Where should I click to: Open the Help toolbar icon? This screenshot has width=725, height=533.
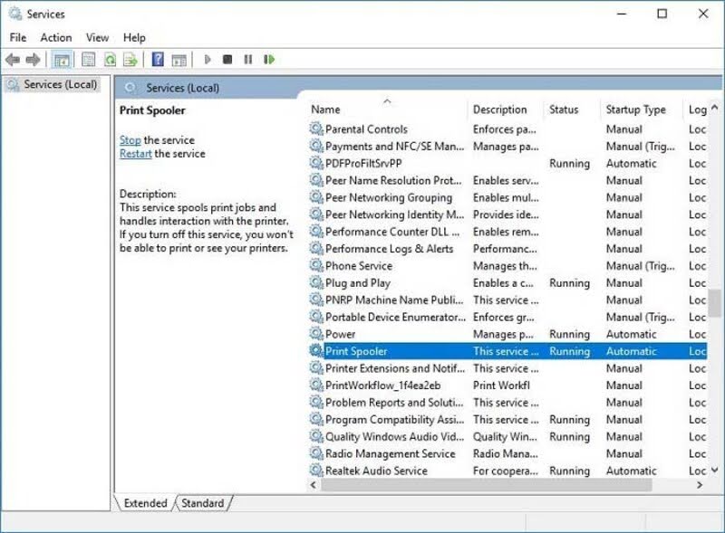pyautogui.click(x=158, y=60)
